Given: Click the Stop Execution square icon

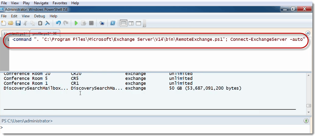Looking at the screenshot, I should (91, 24).
